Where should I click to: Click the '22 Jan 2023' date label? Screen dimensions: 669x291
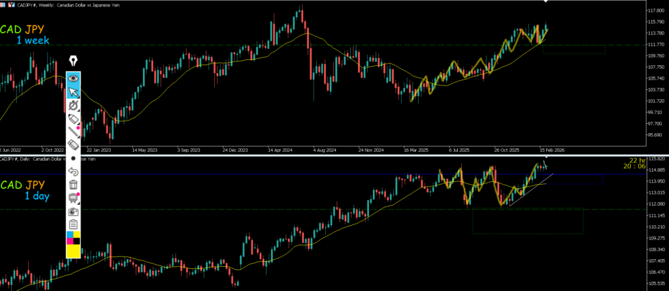tap(99, 151)
